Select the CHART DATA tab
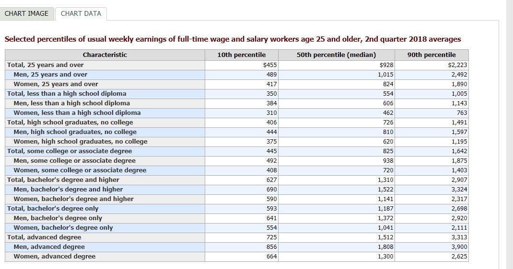 81,13
